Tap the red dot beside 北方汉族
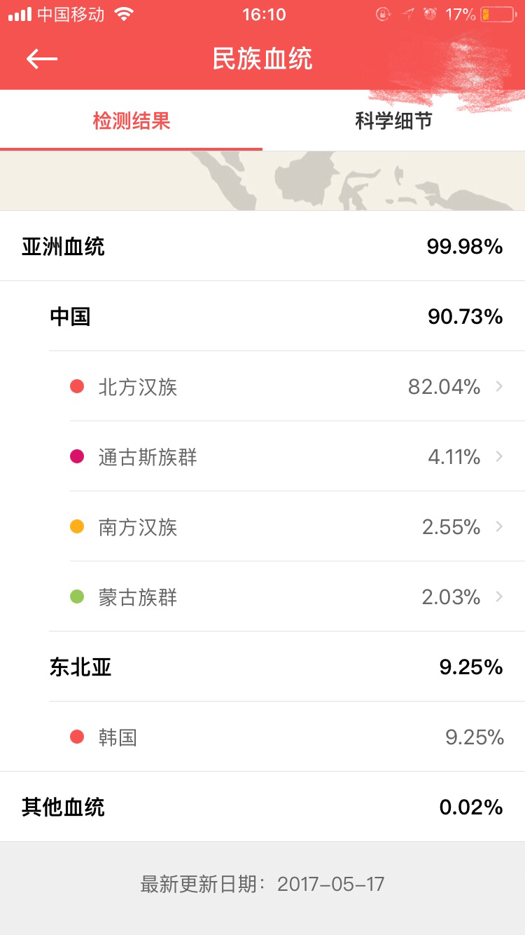525x935 pixels. (x=77, y=386)
